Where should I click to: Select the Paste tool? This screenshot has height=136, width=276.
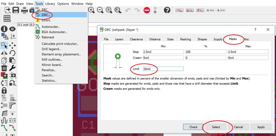pos(12,60)
